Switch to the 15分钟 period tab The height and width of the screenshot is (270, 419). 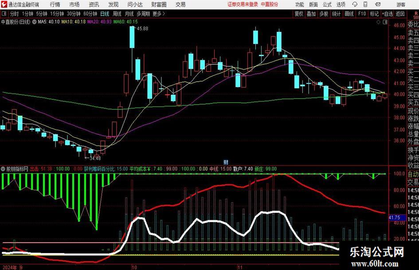(x=57, y=14)
